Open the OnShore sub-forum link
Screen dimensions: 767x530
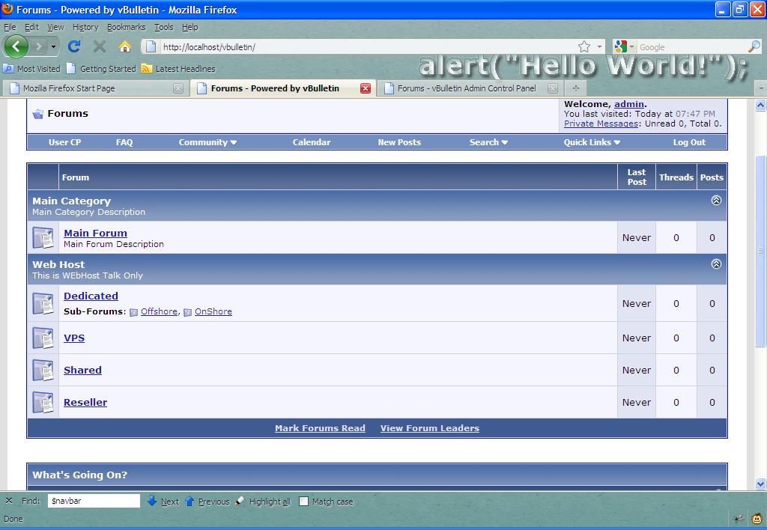(x=213, y=311)
